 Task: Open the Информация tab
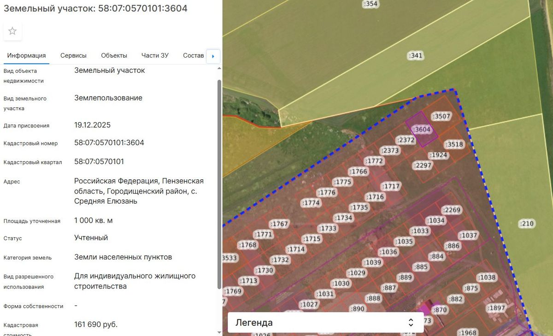click(26, 56)
